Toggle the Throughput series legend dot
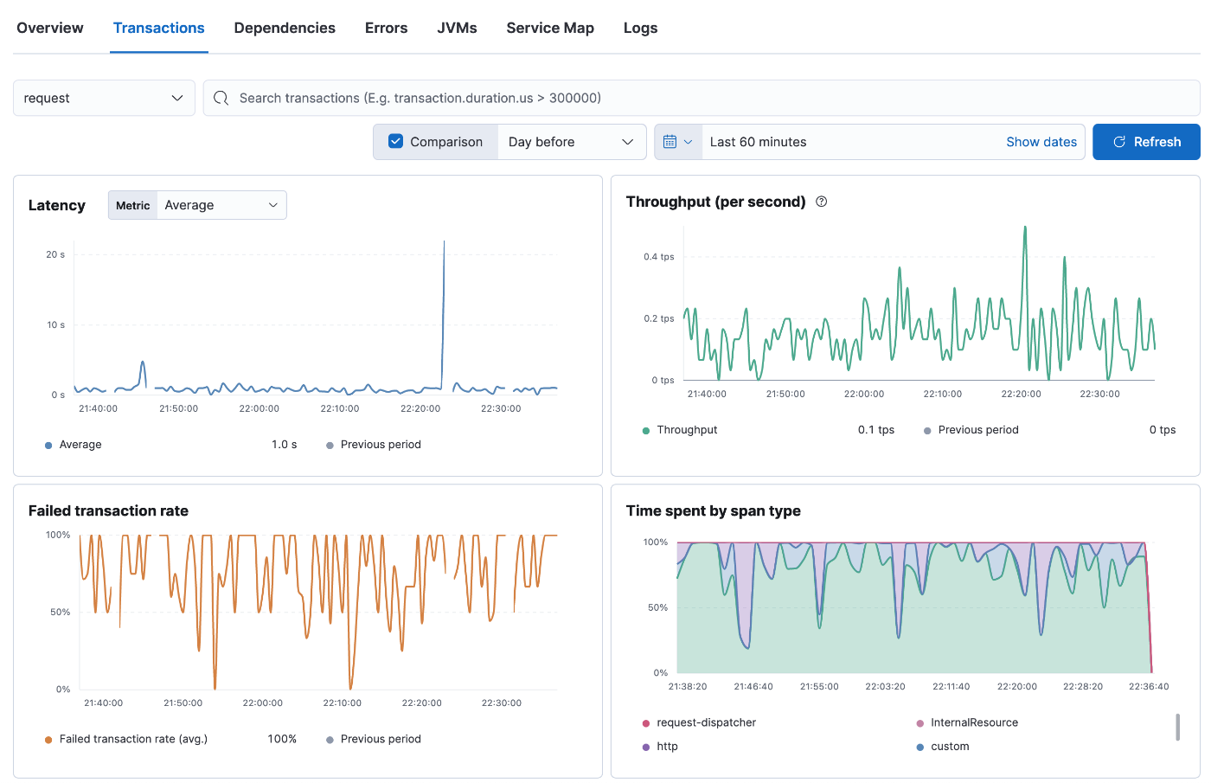This screenshot has height=783, width=1211. pyautogui.click(x=646, y=431)
